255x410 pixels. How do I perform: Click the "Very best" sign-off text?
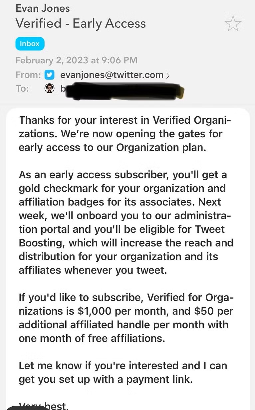tap(44, 406)
